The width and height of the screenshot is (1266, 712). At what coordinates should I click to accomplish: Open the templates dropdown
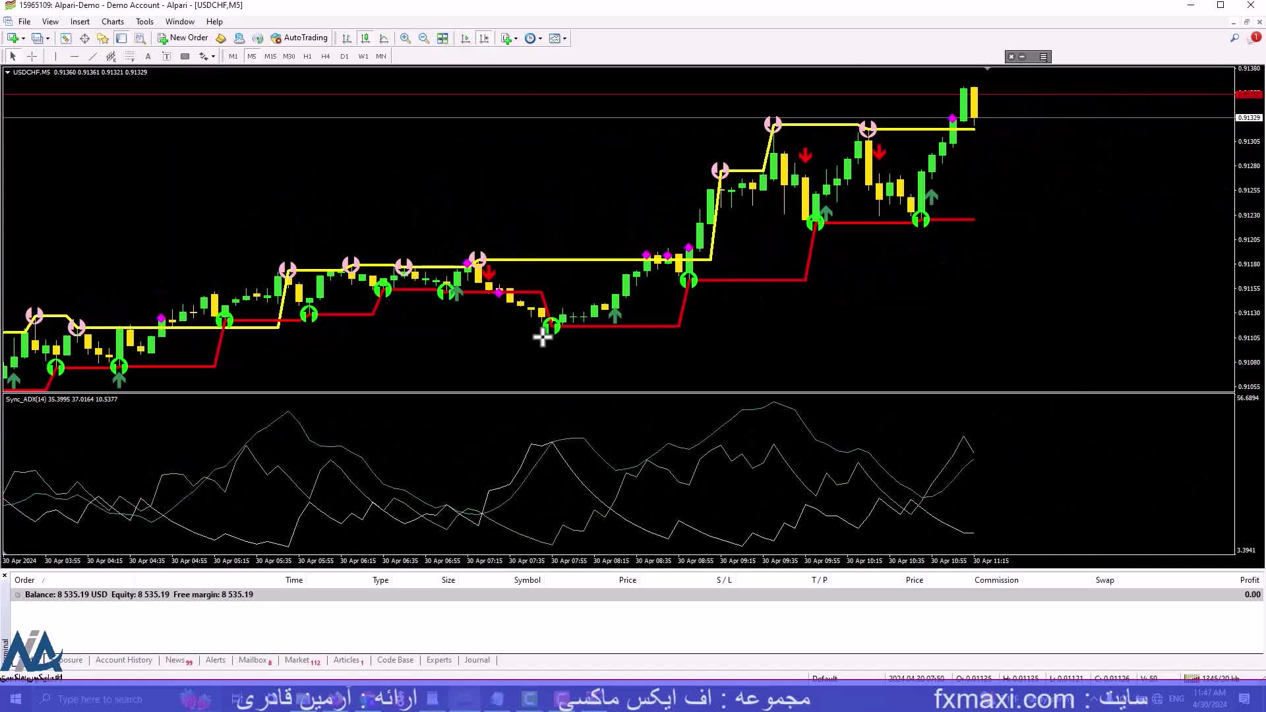tap(558, 38)
